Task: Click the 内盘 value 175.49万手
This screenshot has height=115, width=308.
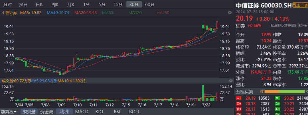Action: coord(297,72)
